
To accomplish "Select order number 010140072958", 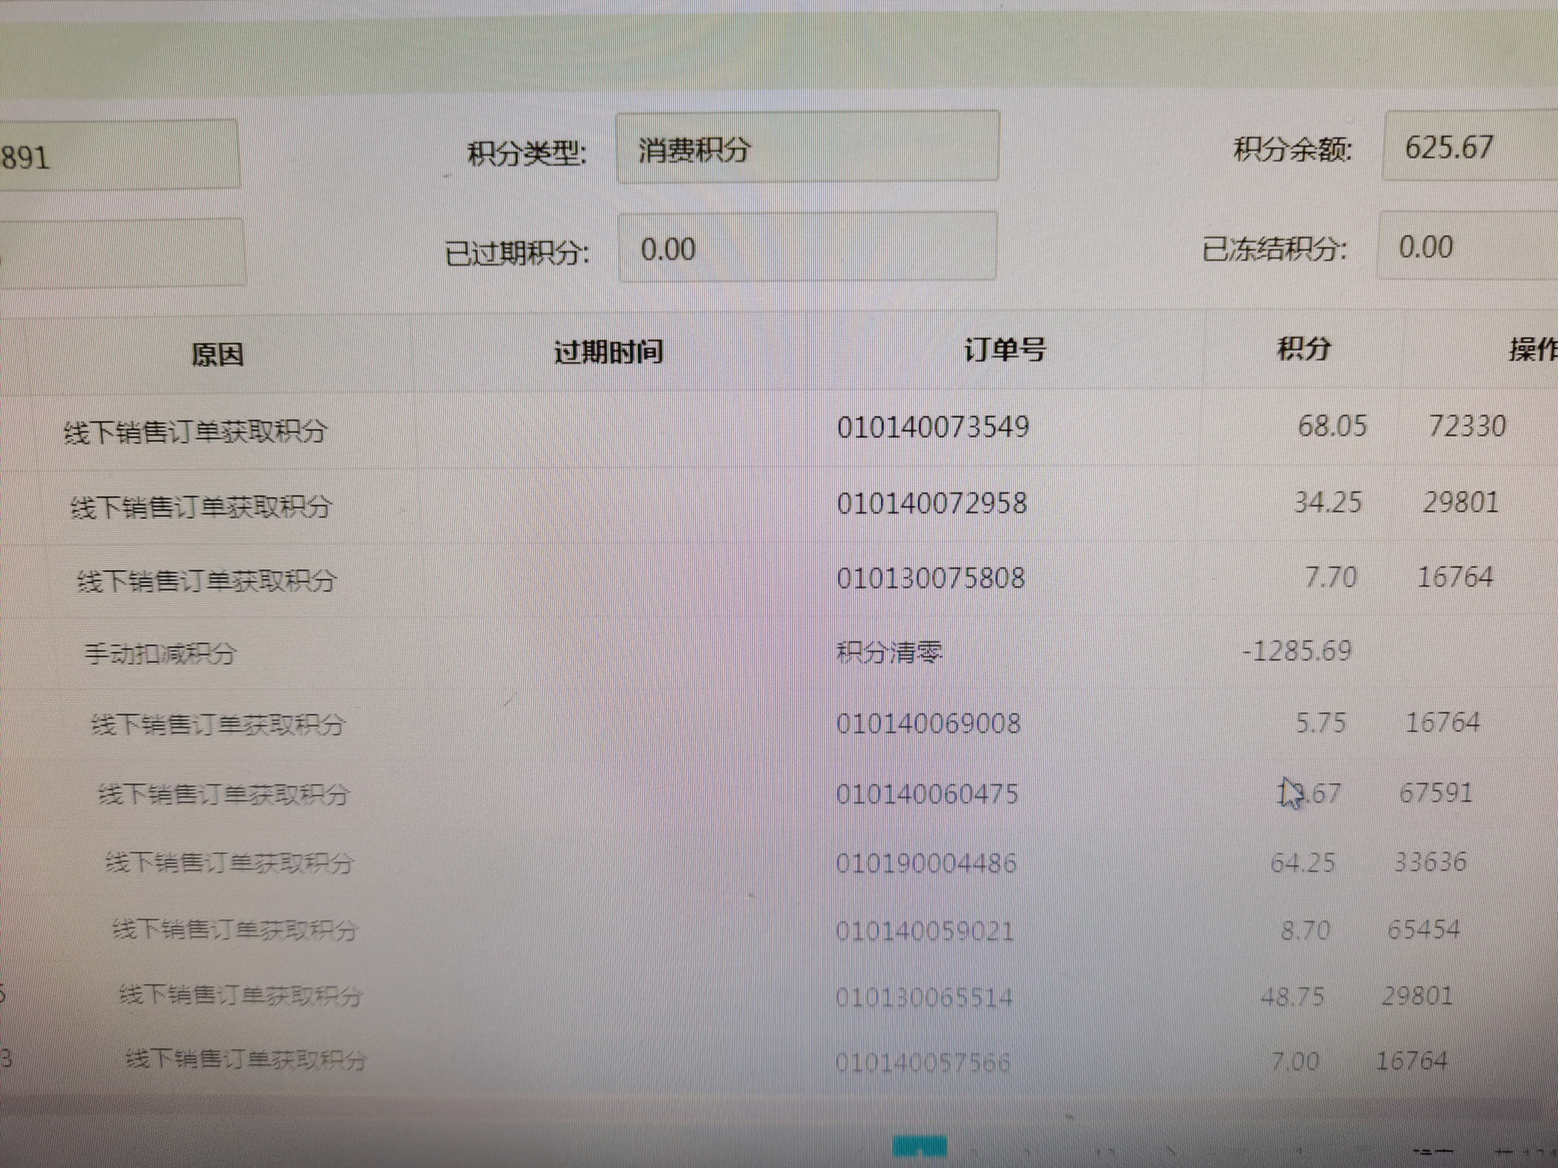I will [x=932, y=503].
